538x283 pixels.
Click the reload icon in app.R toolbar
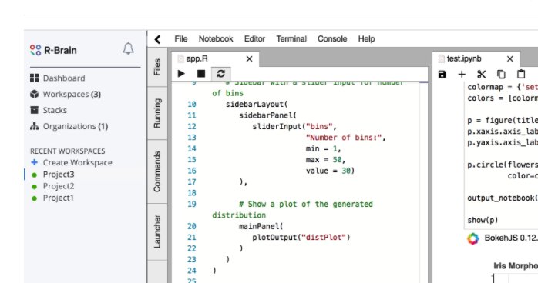pos(220,74)
